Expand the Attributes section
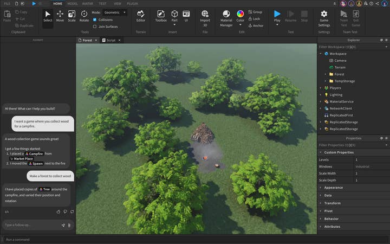The image size is (390, 244). (321, 227)
